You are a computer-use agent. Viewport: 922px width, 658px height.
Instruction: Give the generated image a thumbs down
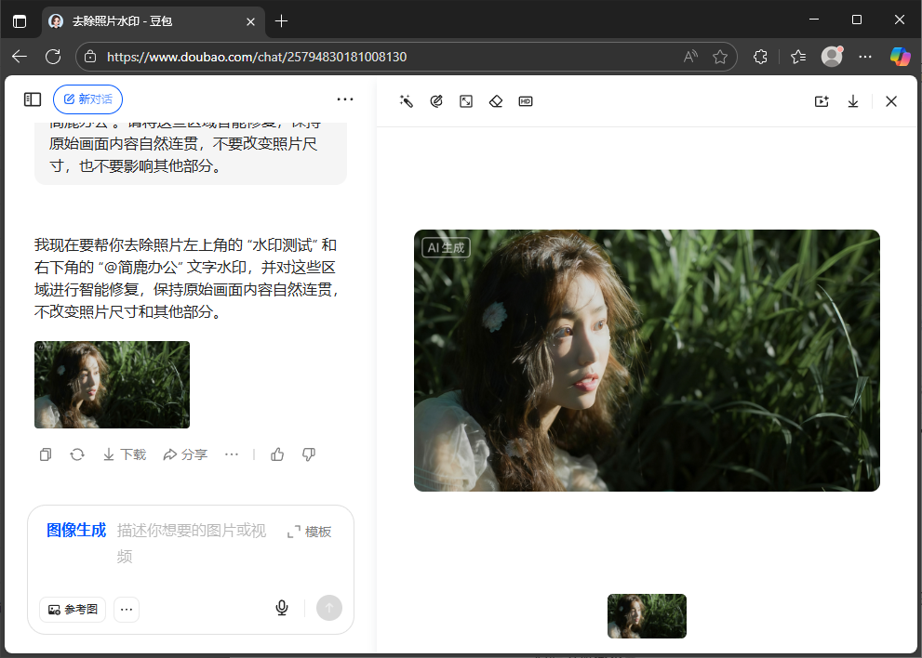[x=308, y=454]
